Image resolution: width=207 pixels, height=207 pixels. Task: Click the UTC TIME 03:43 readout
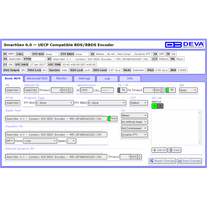[x=72, y=65]
